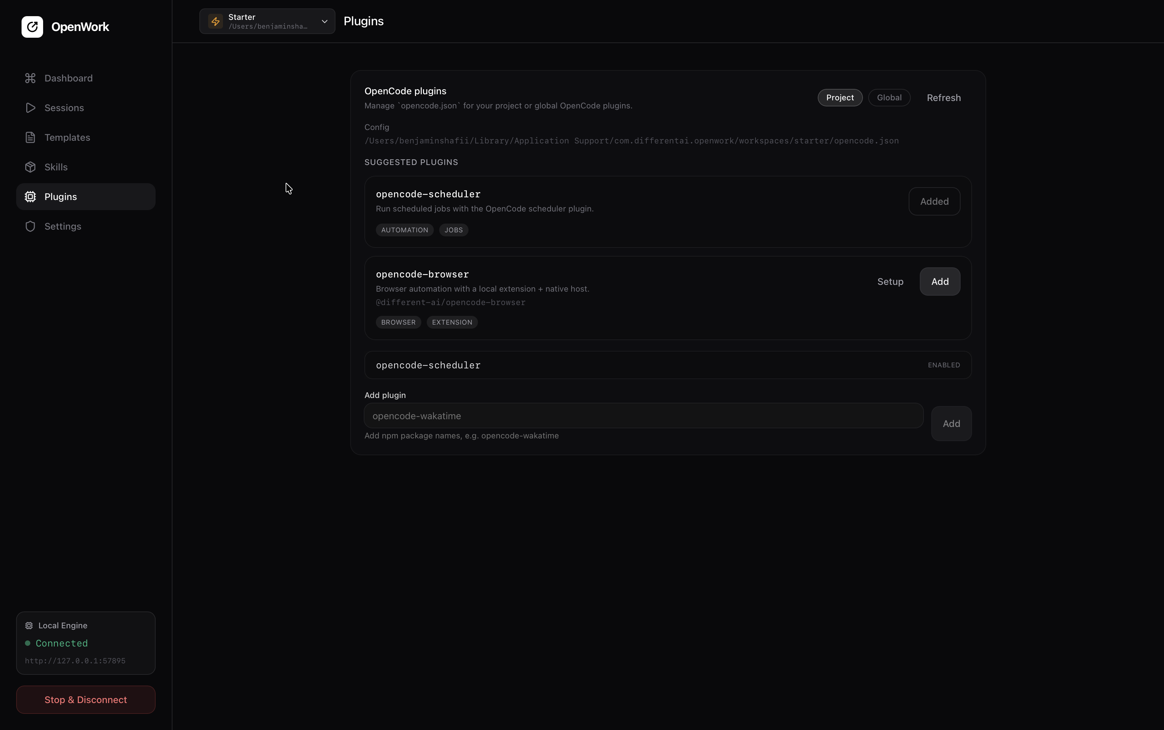This screenshot has height=730, width=1164.
Task: Click the OpenWork logo icon
Action: coord(32,27)
